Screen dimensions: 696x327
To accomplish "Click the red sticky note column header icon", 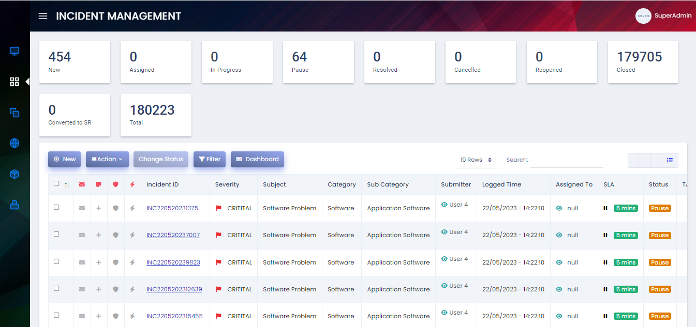I will pos(98,184).
